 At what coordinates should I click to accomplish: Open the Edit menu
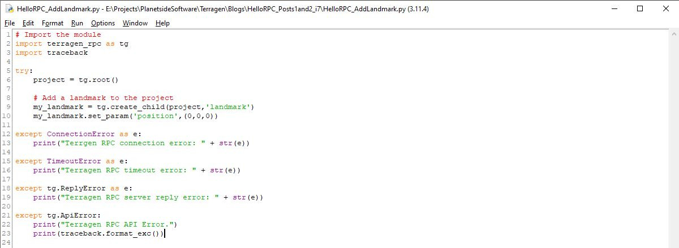tap(28, 23)
